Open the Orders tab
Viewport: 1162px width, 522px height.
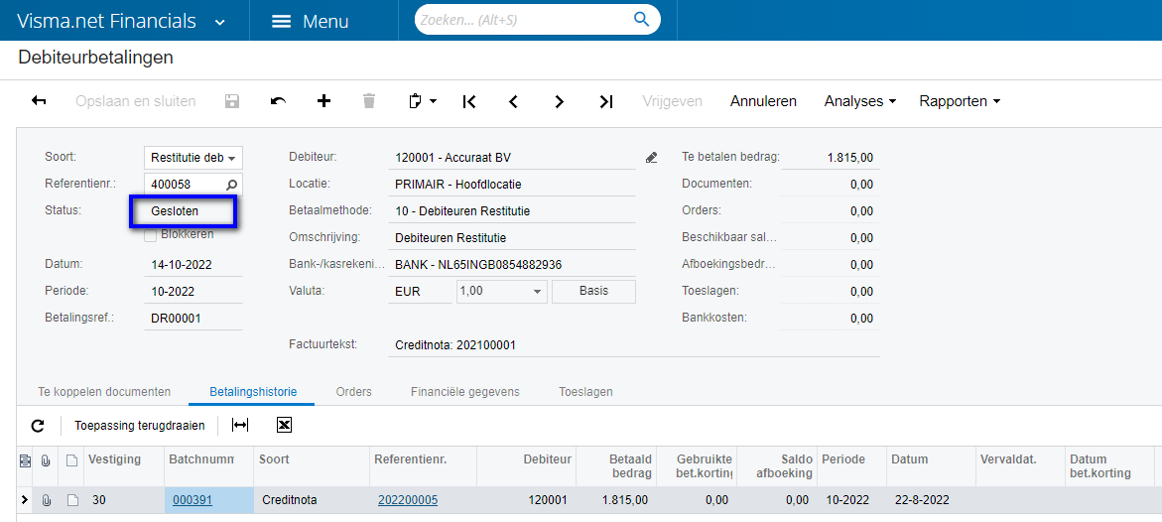click(x=353, y=391)
